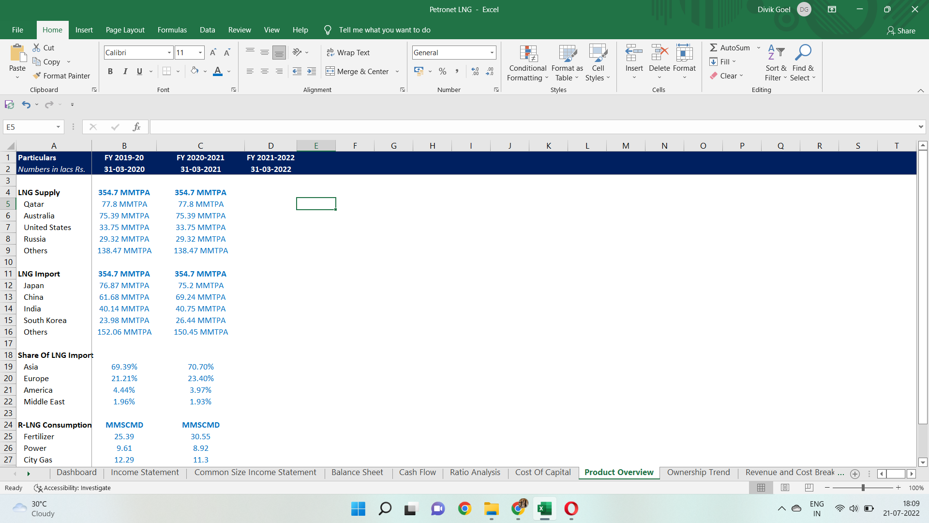The width and height of the screenshot is (929, 523).
Task: Open the Dashboard sheet tab
Action: click(x=76, y=473)
